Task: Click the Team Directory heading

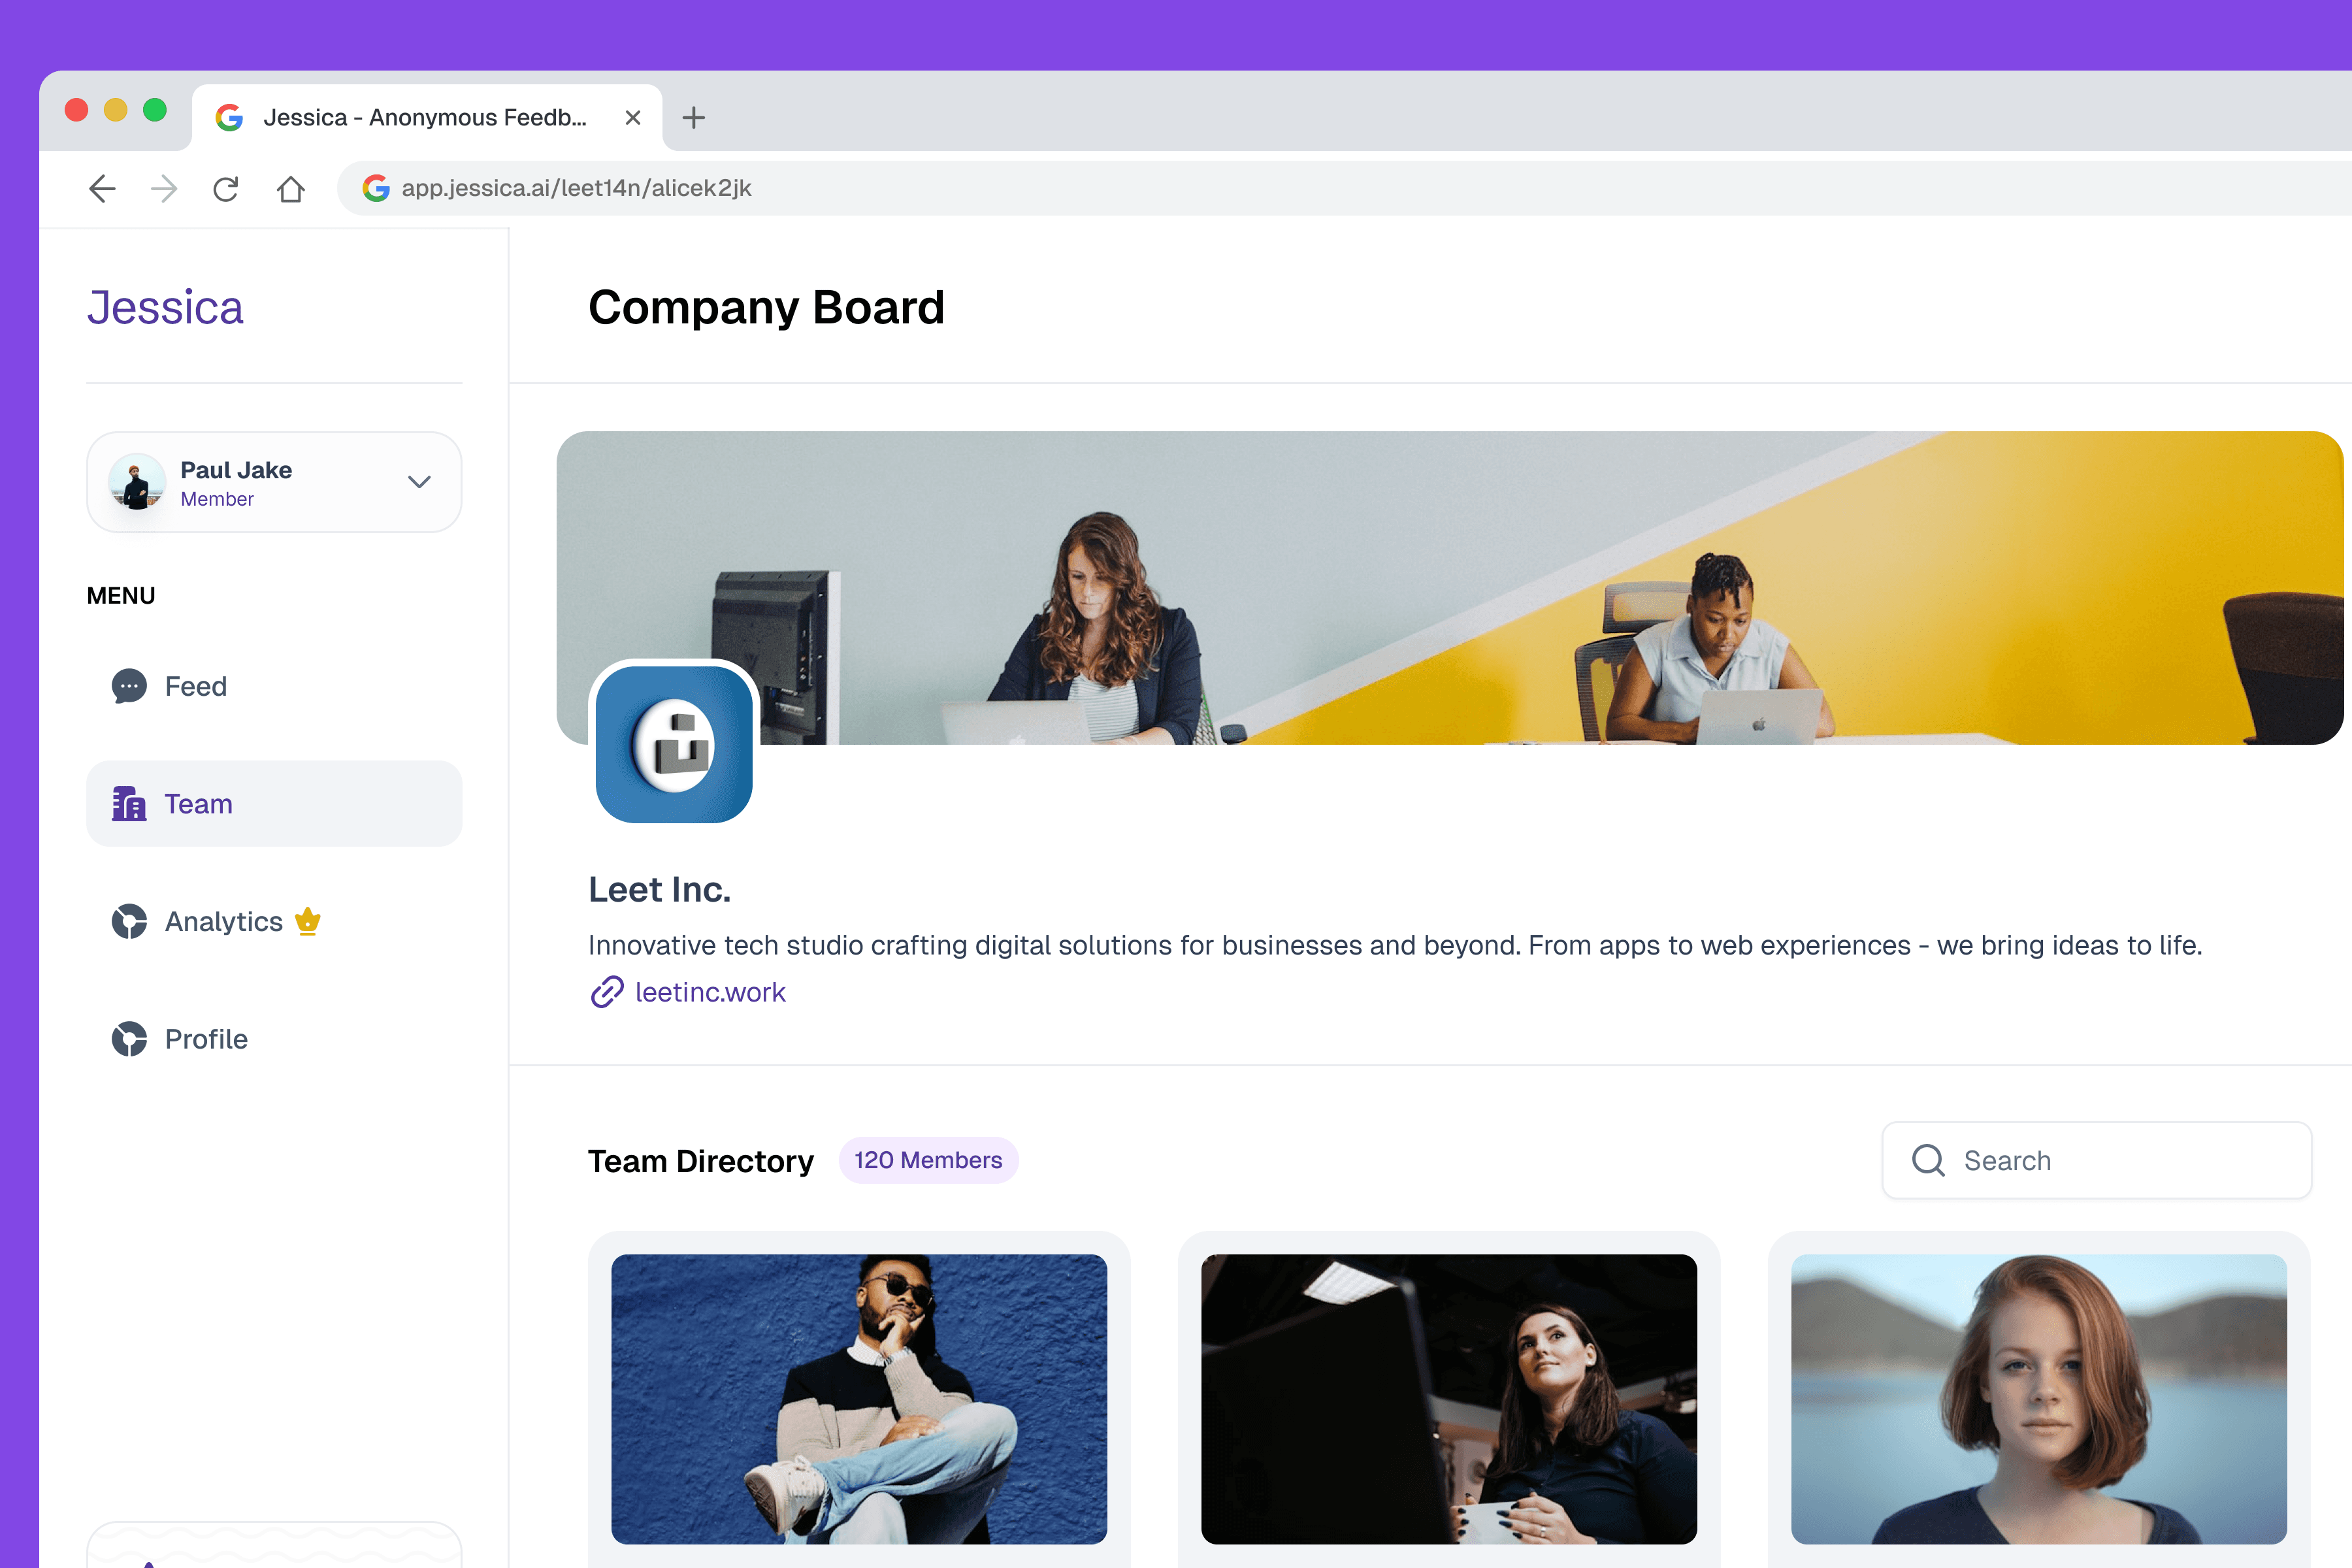Action: pos(701,1160)
